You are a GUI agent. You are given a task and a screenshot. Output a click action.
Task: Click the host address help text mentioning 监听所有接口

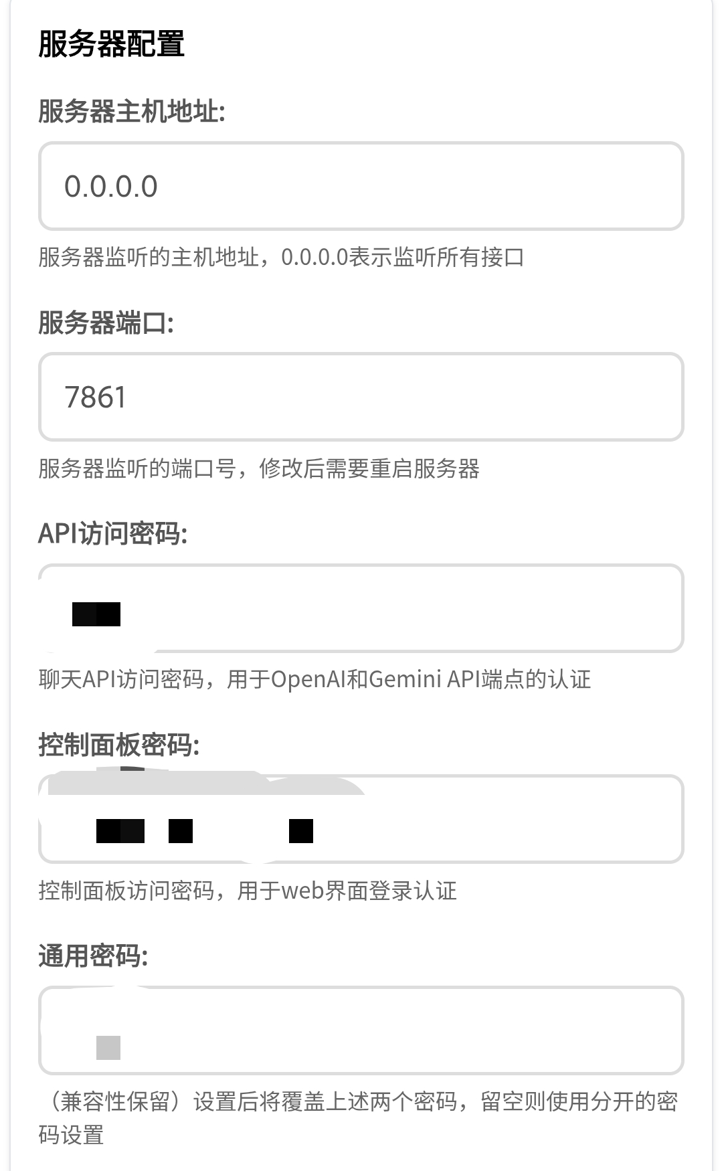tap(281, 256)
